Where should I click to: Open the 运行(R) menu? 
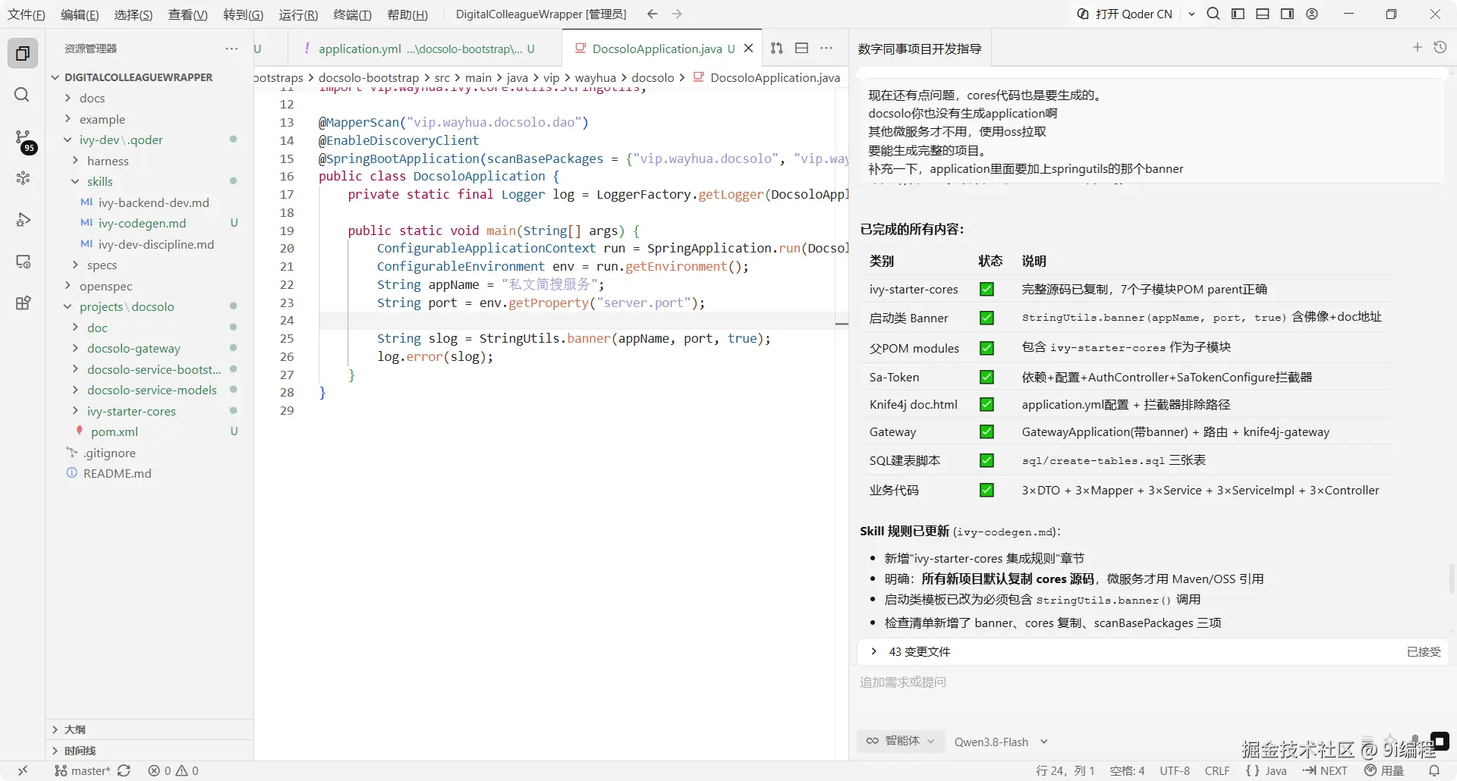298,14
